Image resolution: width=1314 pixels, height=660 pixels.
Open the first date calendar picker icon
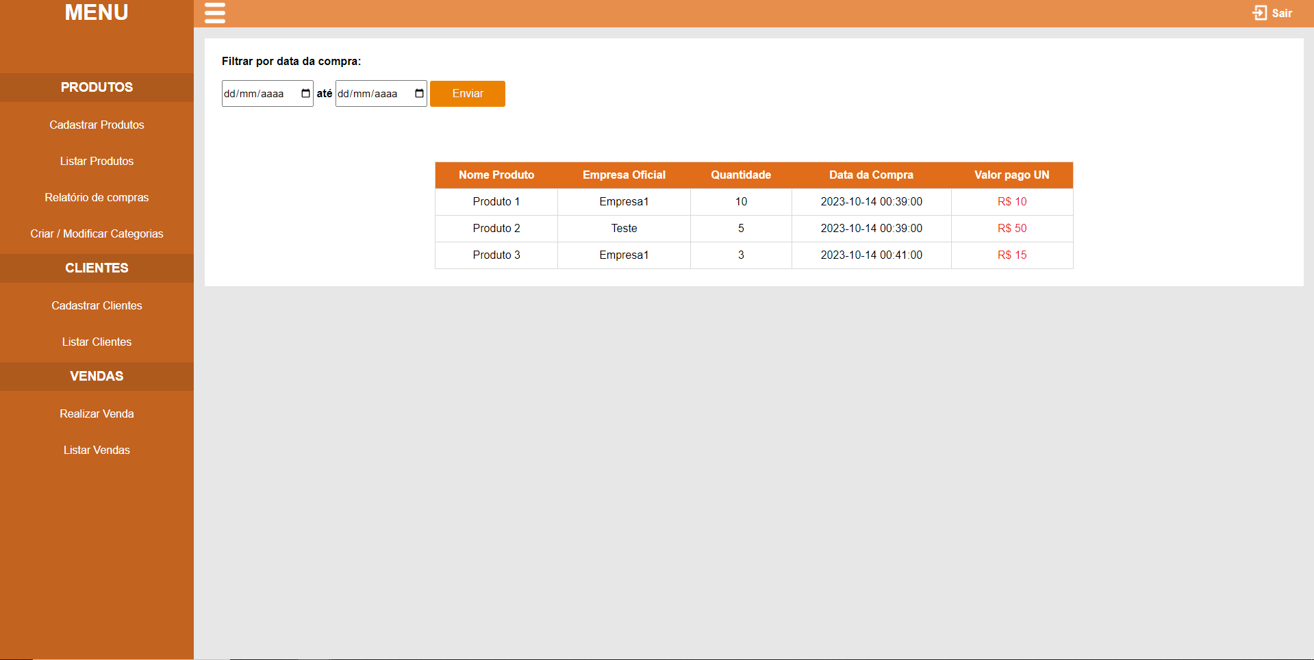304,93
